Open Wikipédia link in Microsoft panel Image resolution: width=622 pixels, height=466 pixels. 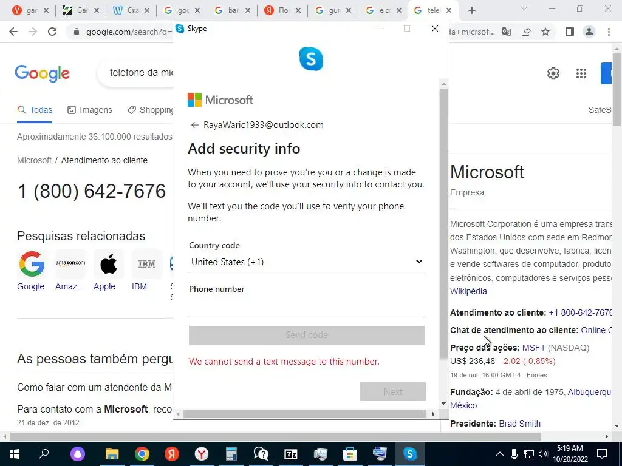pos(468,291)
